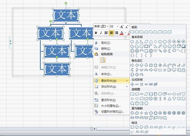This screenshot has height=136, width=190.
Task: Open 字体(F)... font dialog
Action: (x=111, y=74)
